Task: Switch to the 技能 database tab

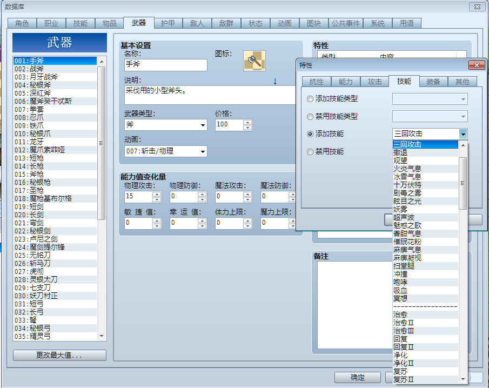Action: click(81, 23)
